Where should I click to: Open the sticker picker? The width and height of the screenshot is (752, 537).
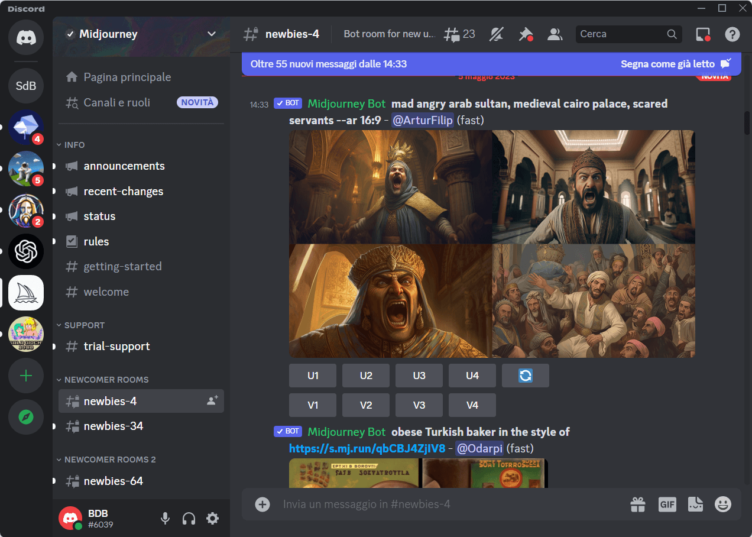[695, 504]
